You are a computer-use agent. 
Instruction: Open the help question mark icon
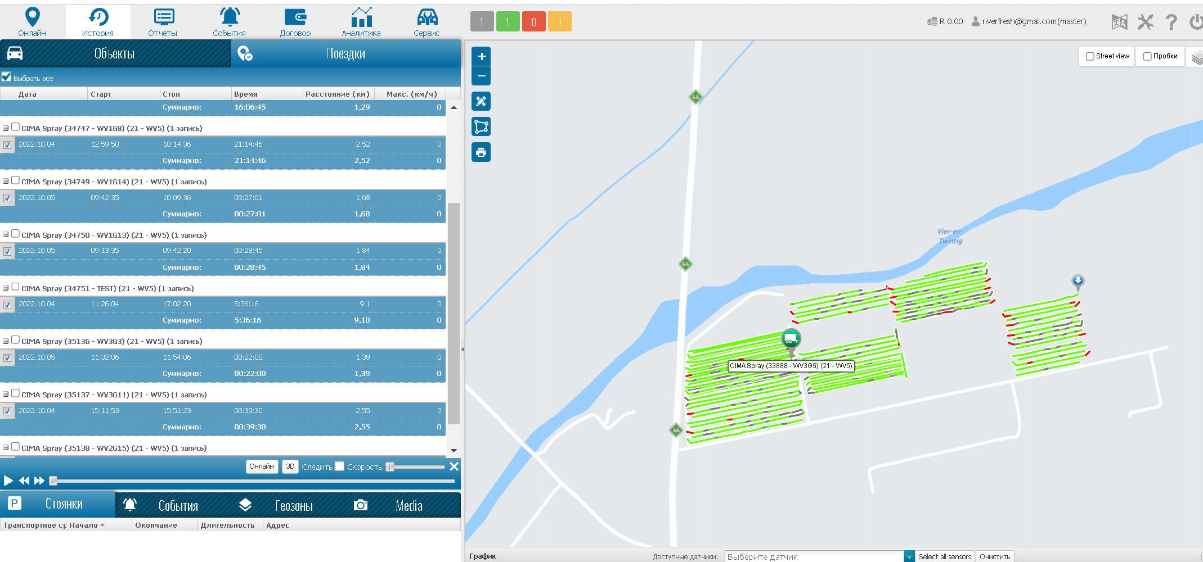click(1171, 22)
